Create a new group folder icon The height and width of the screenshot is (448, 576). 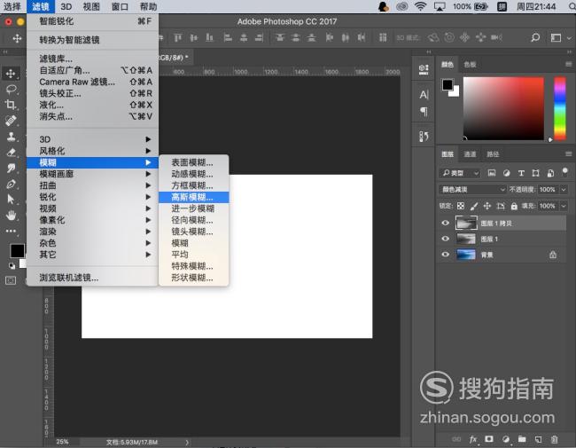pos(522,439)
